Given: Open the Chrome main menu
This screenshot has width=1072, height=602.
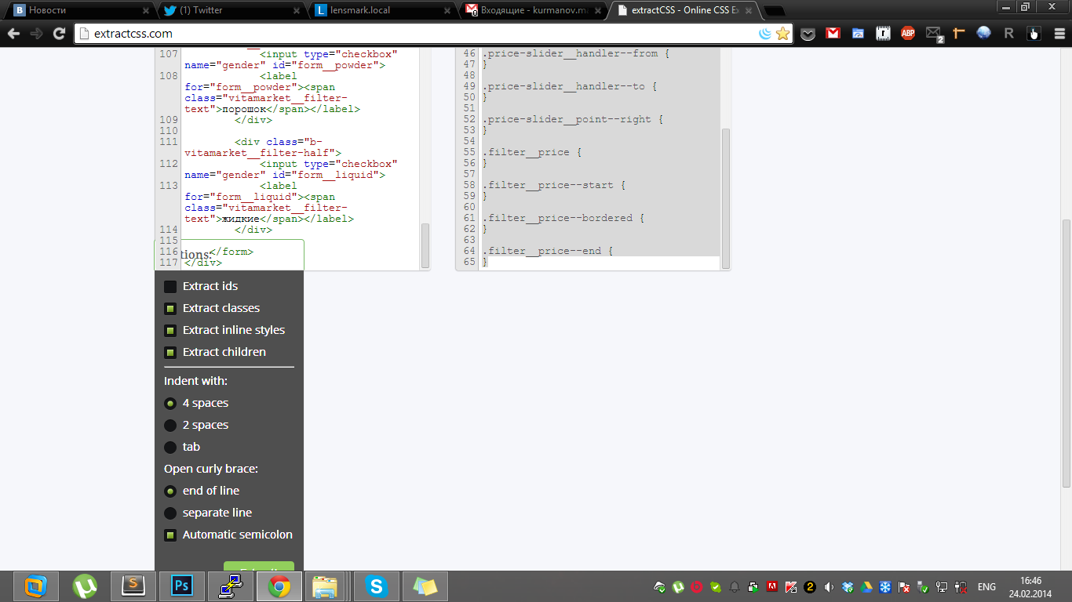Looking at the screenshot, I should [1058, 34].
